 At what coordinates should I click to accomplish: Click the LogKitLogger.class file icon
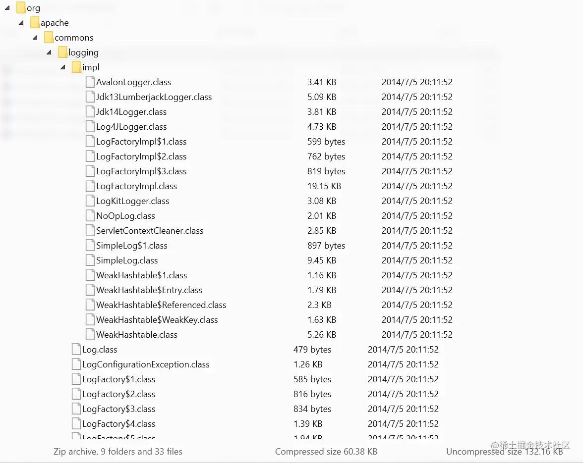click(x=90, y=201)
